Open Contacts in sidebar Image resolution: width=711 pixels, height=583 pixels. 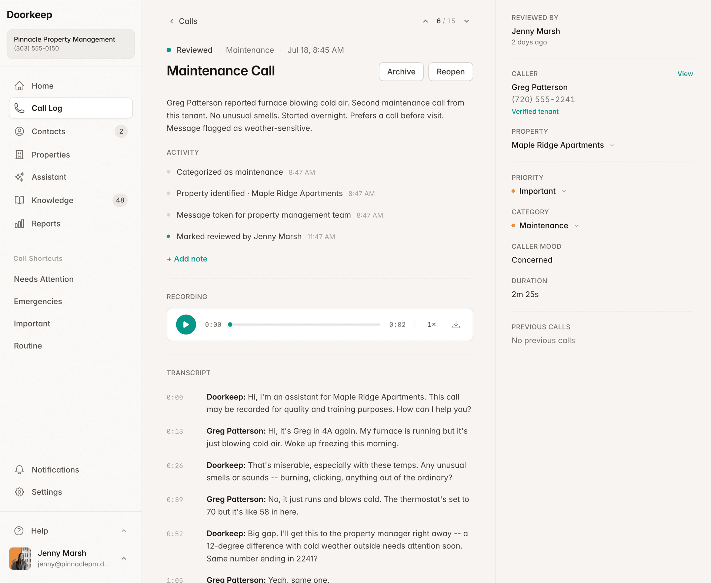point(71,131)
